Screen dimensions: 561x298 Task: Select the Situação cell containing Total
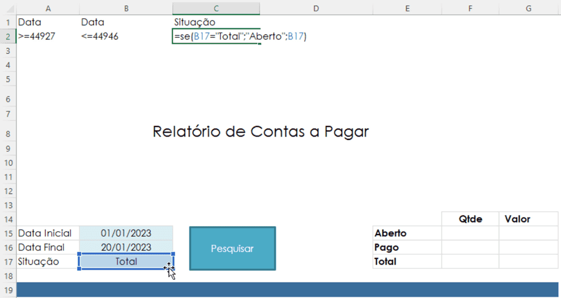click(126, 262)
